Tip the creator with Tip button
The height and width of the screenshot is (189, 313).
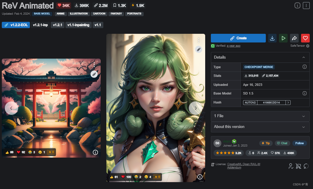click(266, 143)
